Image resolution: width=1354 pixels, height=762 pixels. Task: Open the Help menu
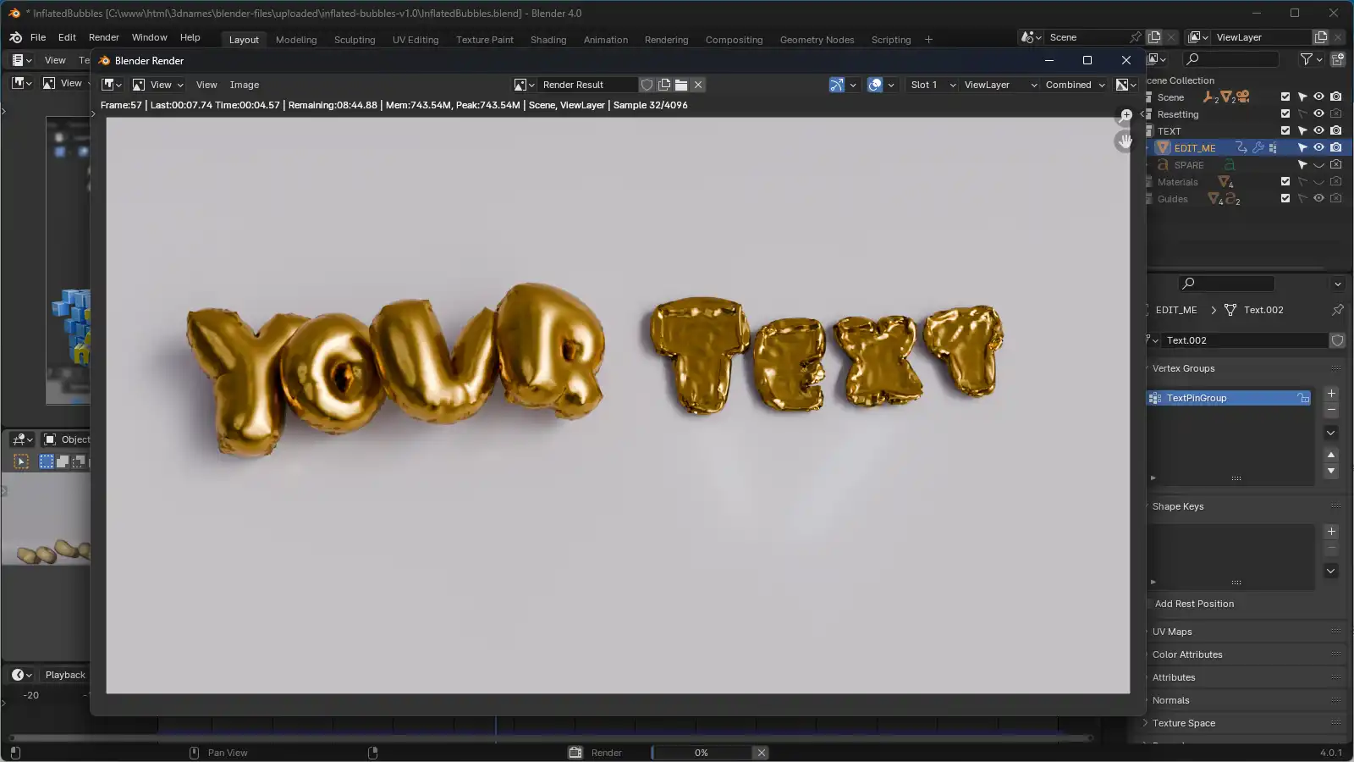click(x=190, y=37)
